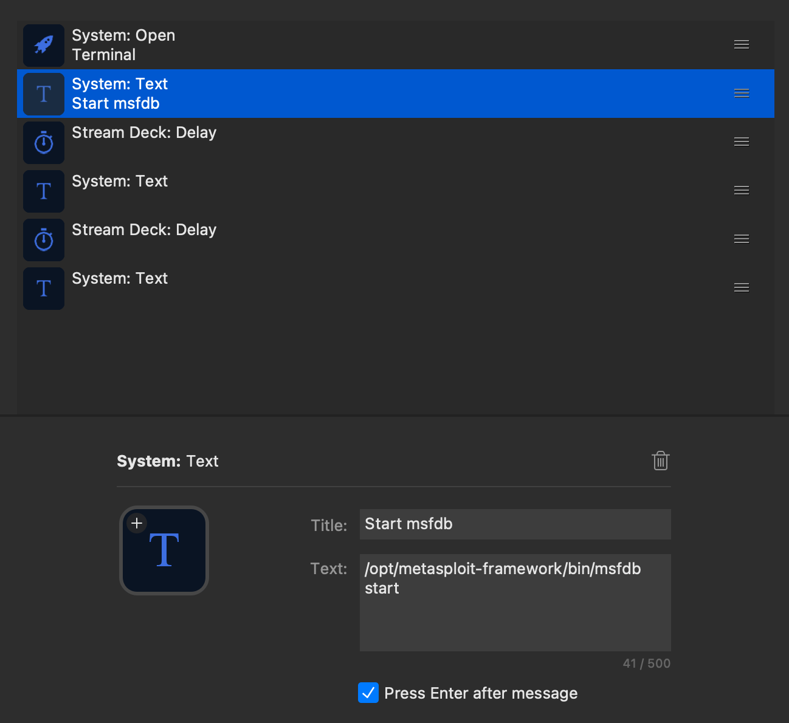Image resolution: width=789 pixels, height=723 pixels.
Task: Click the stopwatch icon of the first Delay action
Action: pos(44,143)
